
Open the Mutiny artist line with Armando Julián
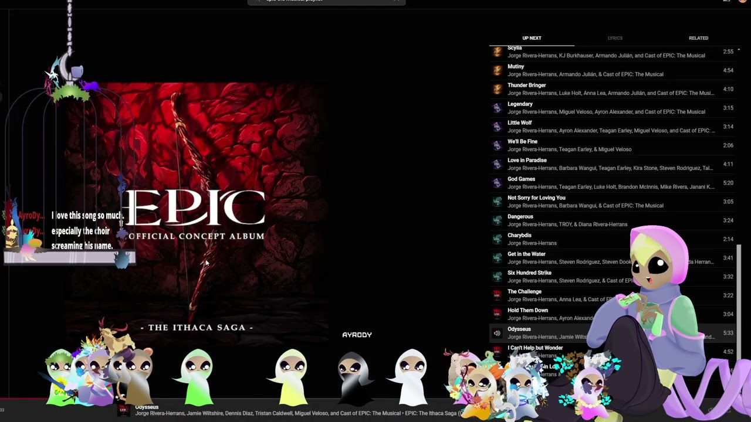click(x=585, y=74)
